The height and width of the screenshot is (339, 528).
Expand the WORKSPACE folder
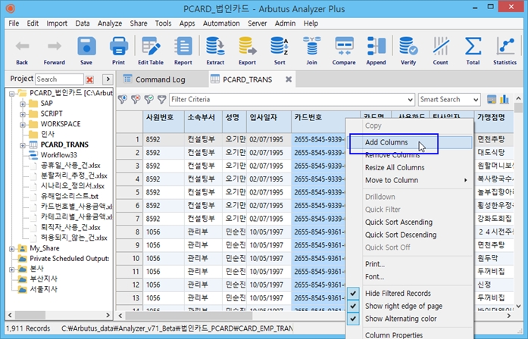[23, 124]
